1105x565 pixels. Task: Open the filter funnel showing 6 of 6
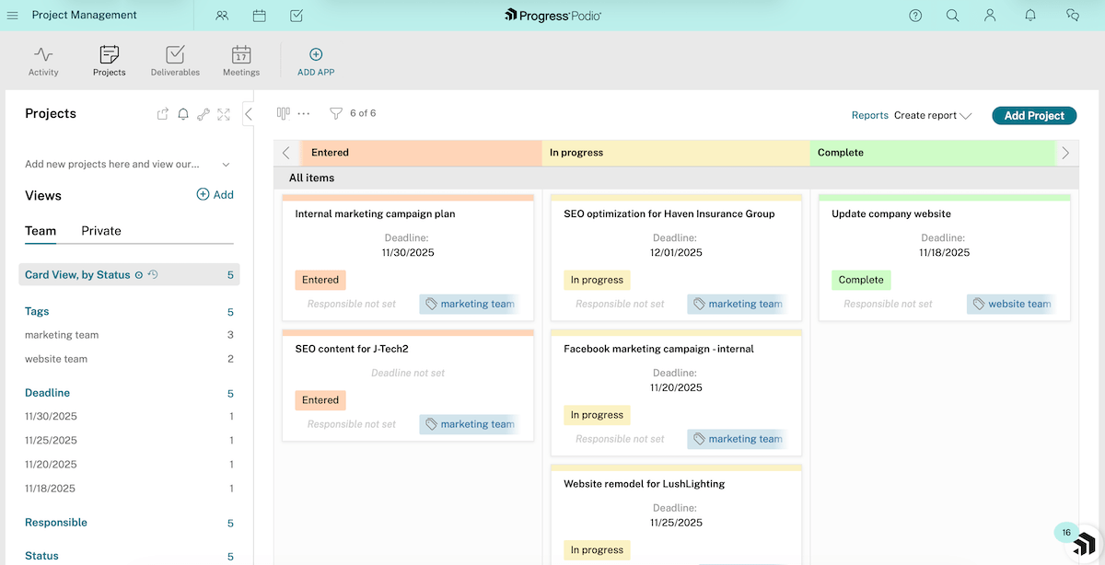tap(335, 113)
